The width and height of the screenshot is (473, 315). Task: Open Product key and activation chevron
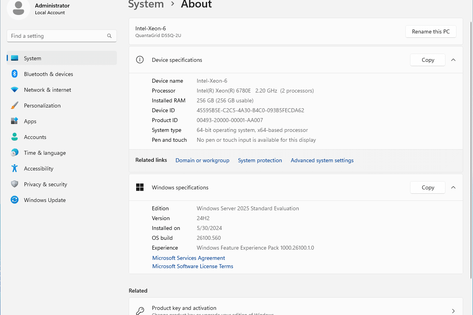(453, 311)
